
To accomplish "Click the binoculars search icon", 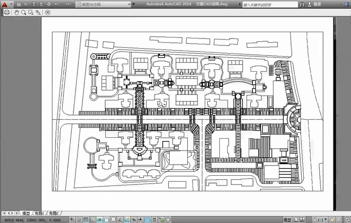I will (x=302, y=4).
